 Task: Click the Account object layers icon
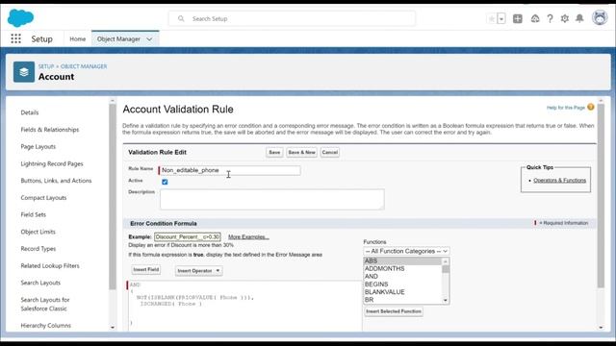tap(24, 72)
